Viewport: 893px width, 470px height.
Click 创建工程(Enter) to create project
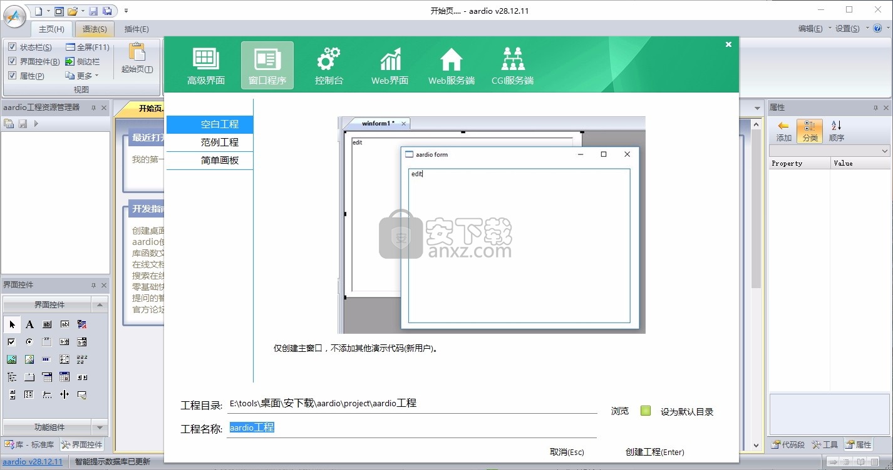pos(654,452)
